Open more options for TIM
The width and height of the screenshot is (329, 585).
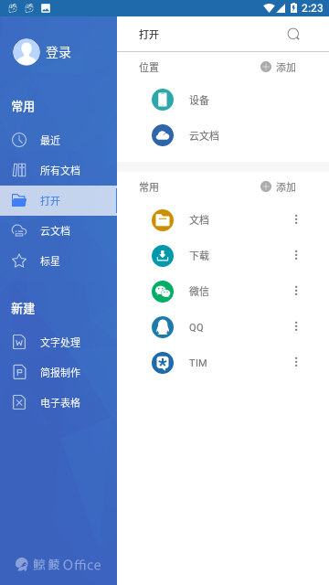296,362
